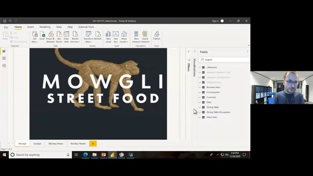The width and height of the screenshot is (313, 176).
Task: Open the View ribbon tab
Action: (59, 27)
